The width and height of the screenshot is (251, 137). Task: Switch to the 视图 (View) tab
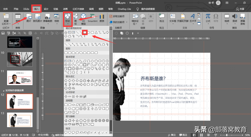point(101,9)
